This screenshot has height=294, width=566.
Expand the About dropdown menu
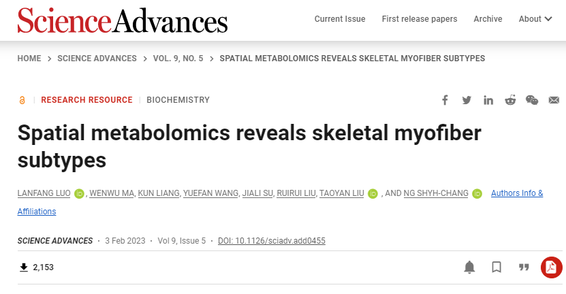click(535, 19)
